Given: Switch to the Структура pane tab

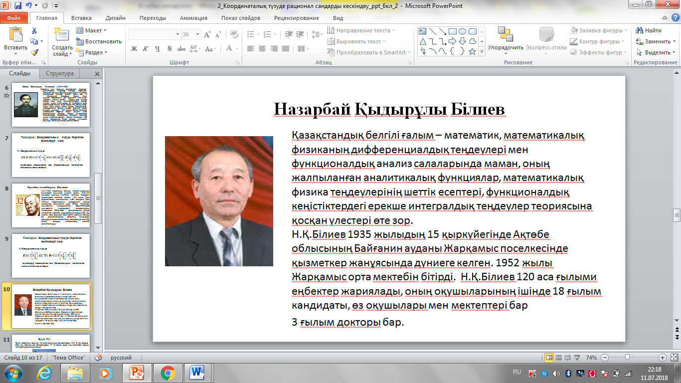Looking at the screenshot, I should (60, 73).
